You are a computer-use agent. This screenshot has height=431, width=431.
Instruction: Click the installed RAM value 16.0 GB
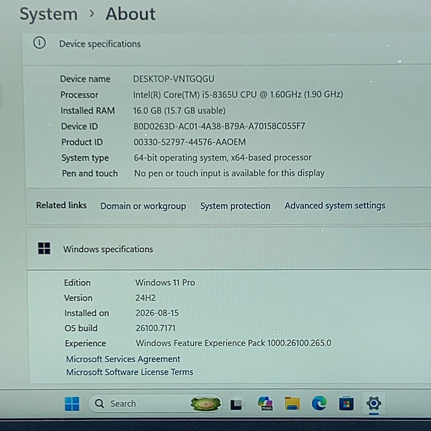(179, 111)
